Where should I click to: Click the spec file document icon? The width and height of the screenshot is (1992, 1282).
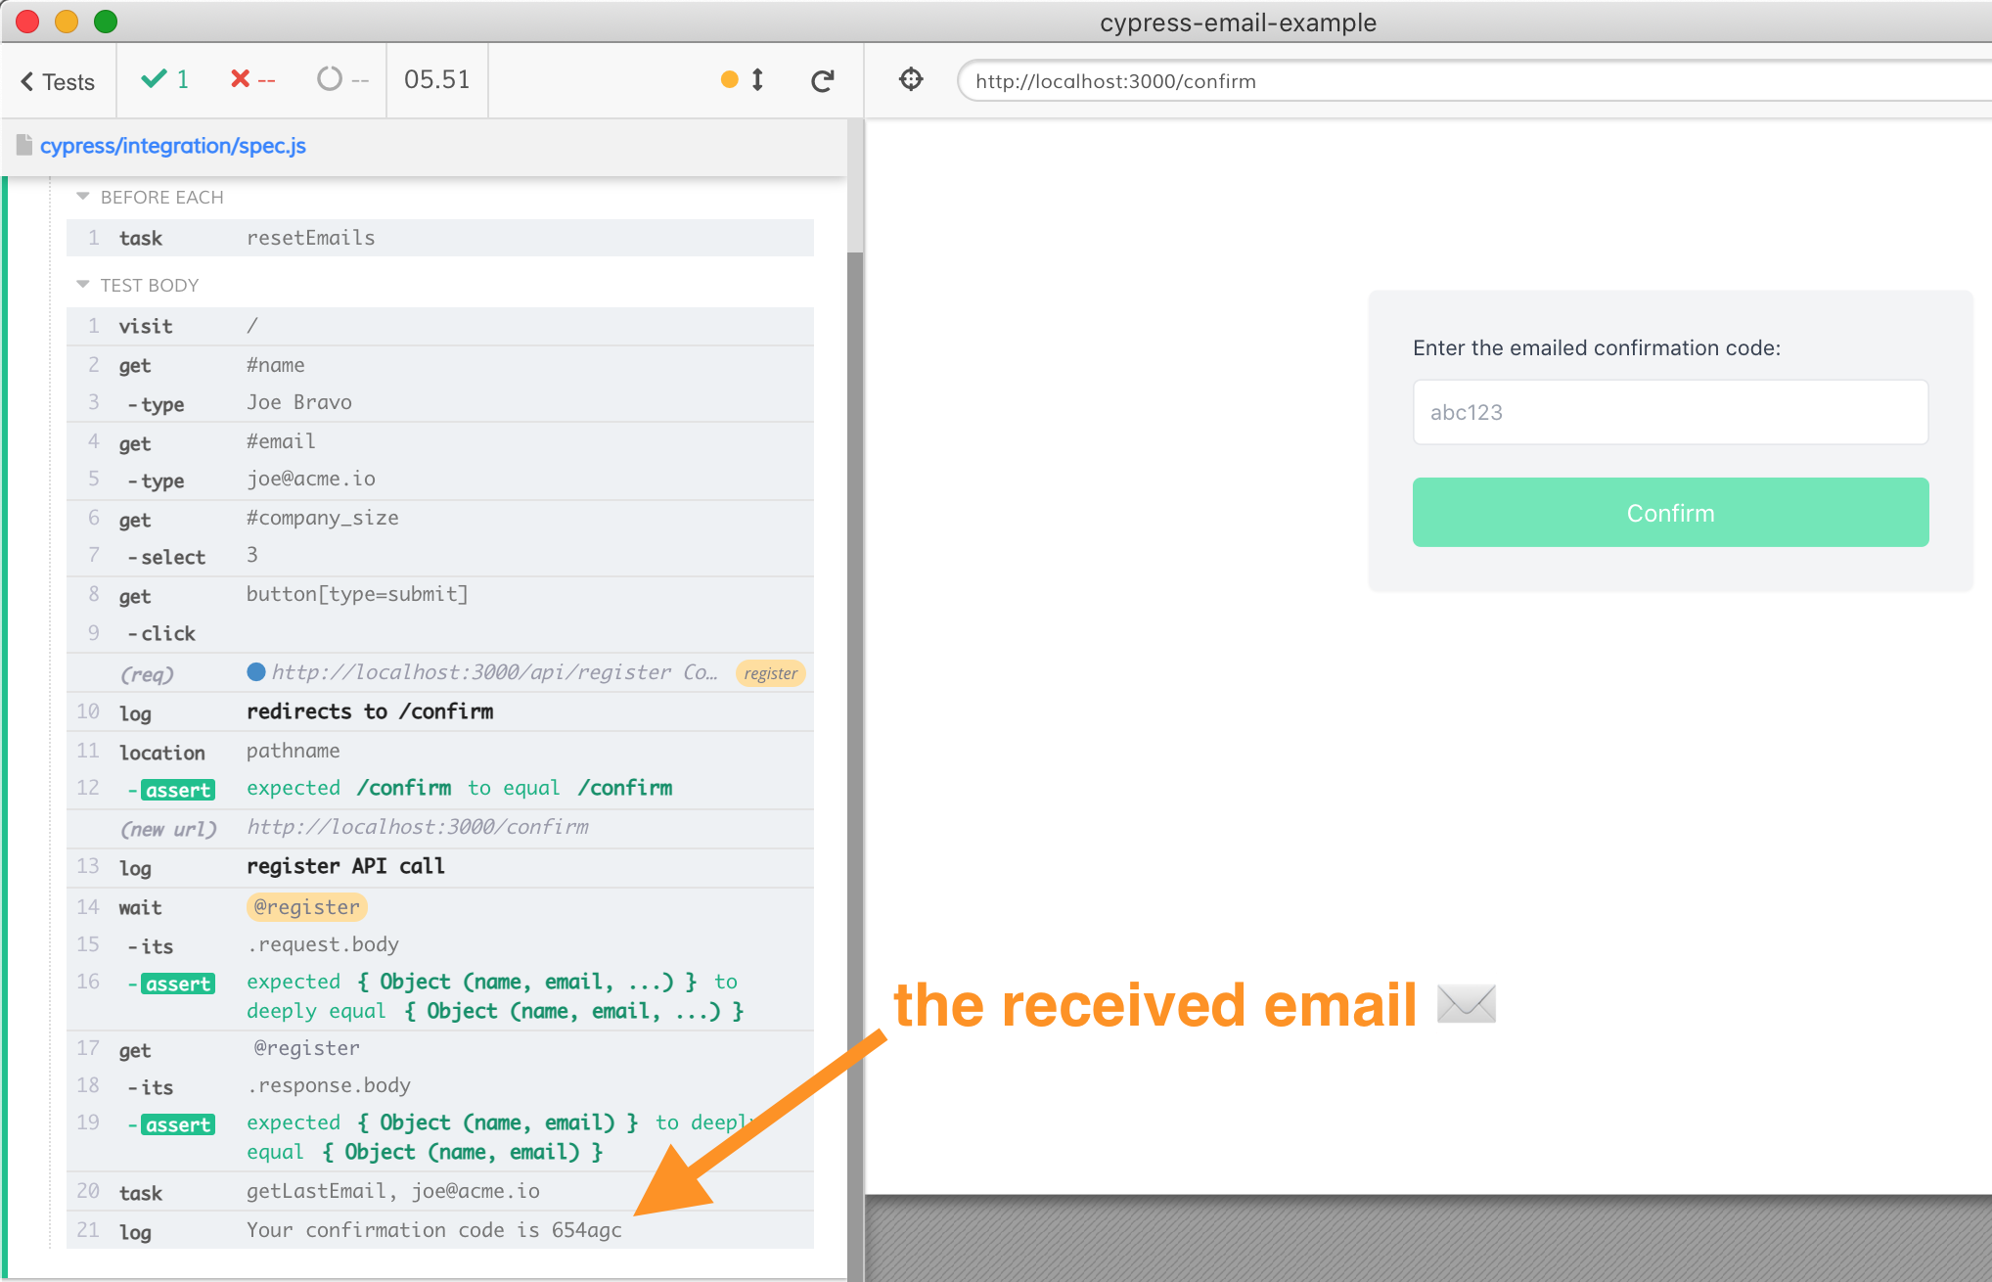(x=24, y=145)
